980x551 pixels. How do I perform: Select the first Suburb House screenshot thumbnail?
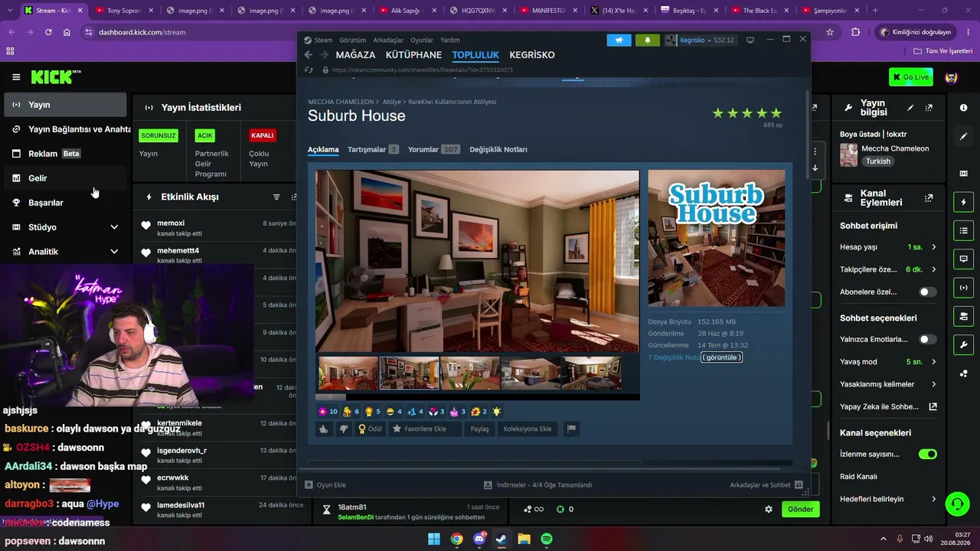(x=348, y=373)
